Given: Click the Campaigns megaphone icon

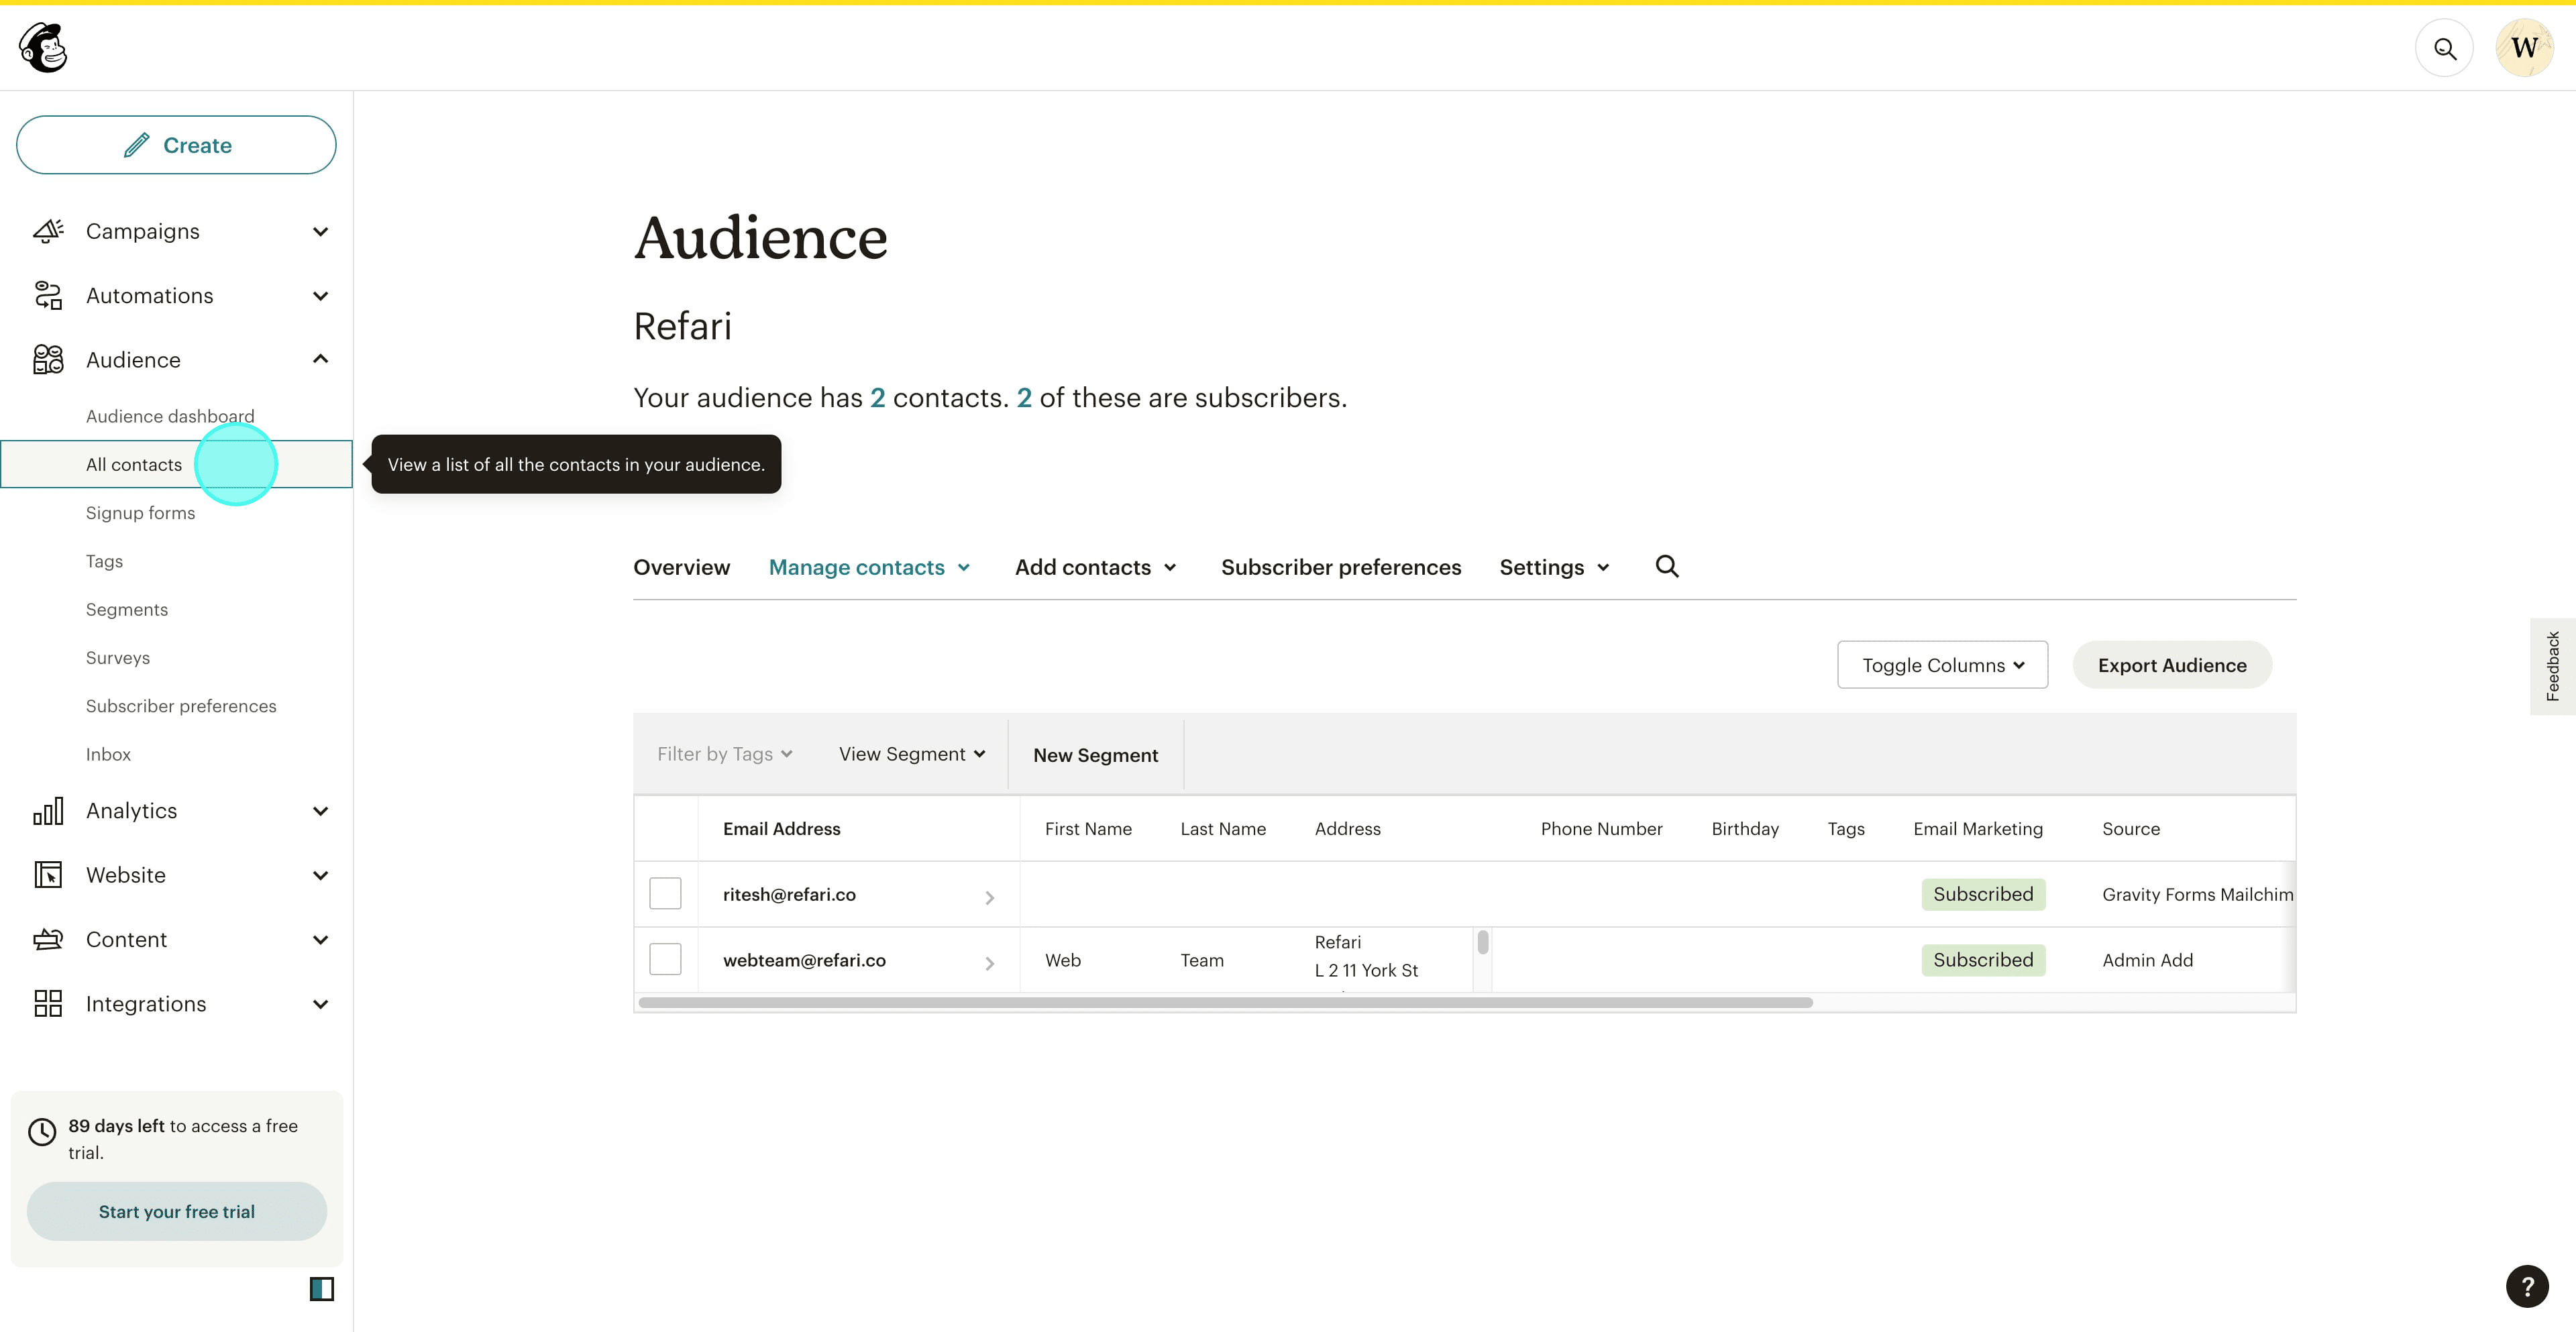Looking at the screenshot, I should point(48,231).
